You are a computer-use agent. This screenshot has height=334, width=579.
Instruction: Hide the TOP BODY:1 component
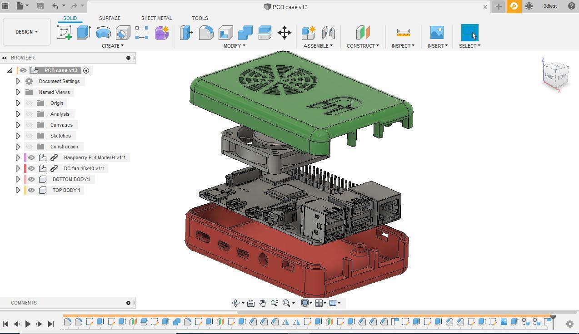point(31,190)
